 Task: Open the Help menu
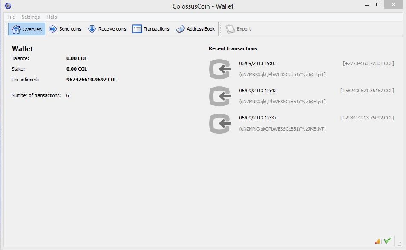click(x=52, y=17)
